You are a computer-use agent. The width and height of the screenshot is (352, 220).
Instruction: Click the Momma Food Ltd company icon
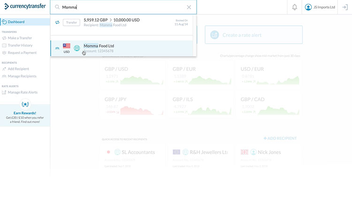pyautogui.click(x=77, y=48)
